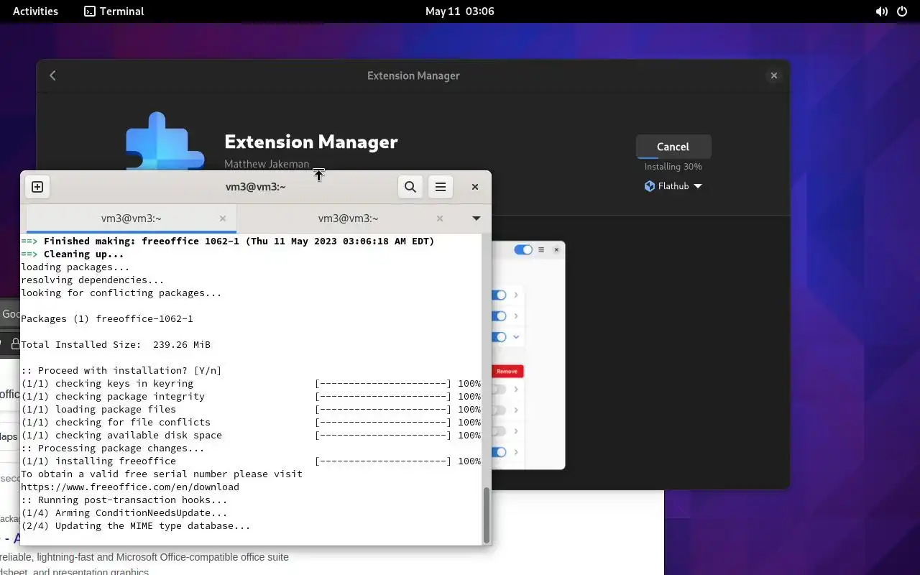Click the terminal vertical scrollbar
Viewport: 920px width, 575px height.
pyautogui.click(x=487, y=515)
